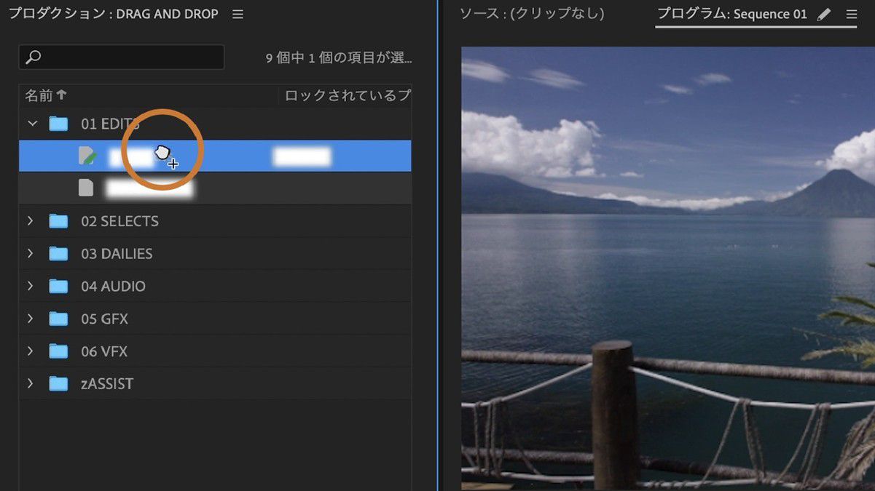The width and height of the screenshot is (875, 491).
Task: Select the 01 EDITS folder icon
Action: pyautogui.click(x=58, y=124)
